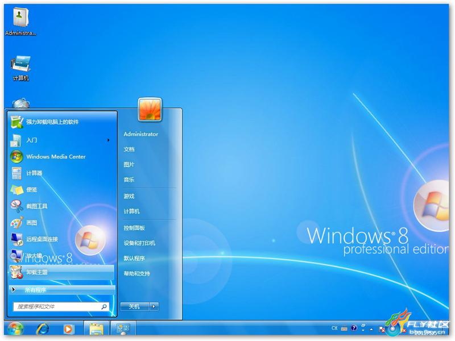Open the 画图 paint program
Viewport: 455px width, 341px height.
coord(62,223)
